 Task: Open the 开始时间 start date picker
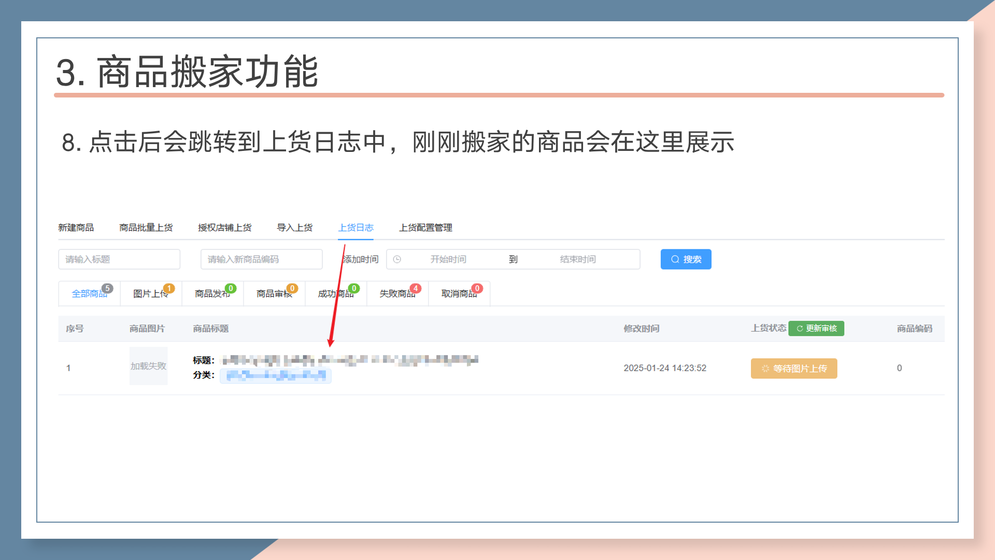click(448, 259)
